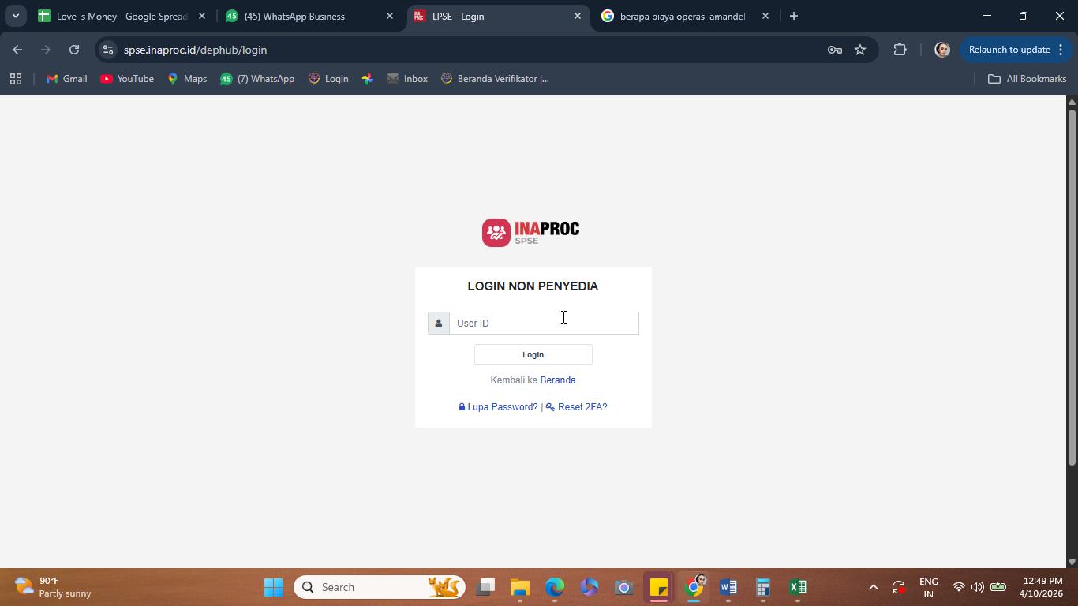Open File Explorer from the taskbar
Viewport: 1078px width, 606px height.
pos(520,587)
